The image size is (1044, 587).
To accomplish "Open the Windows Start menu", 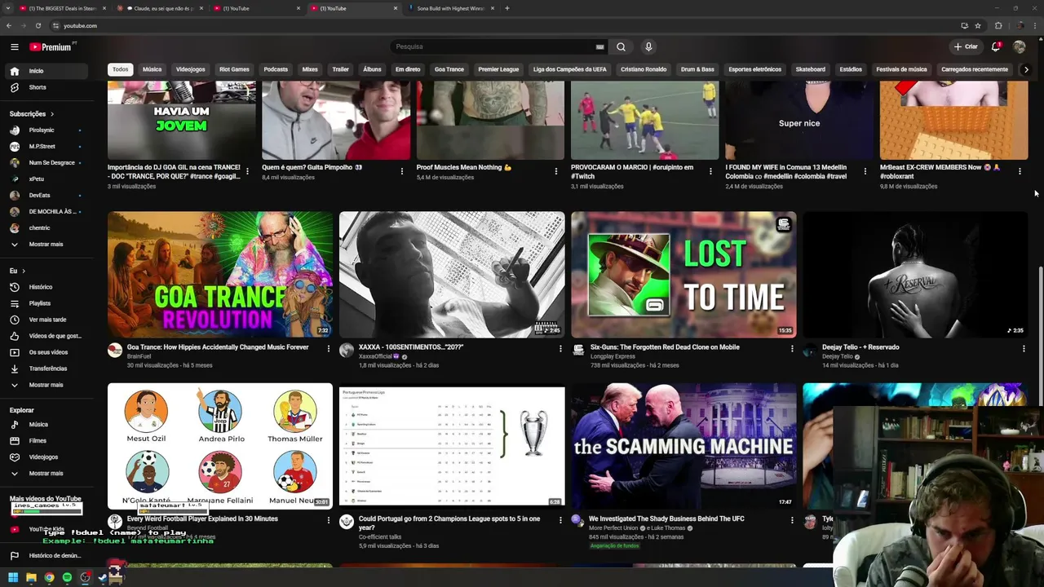I will [x=14, y=577].
